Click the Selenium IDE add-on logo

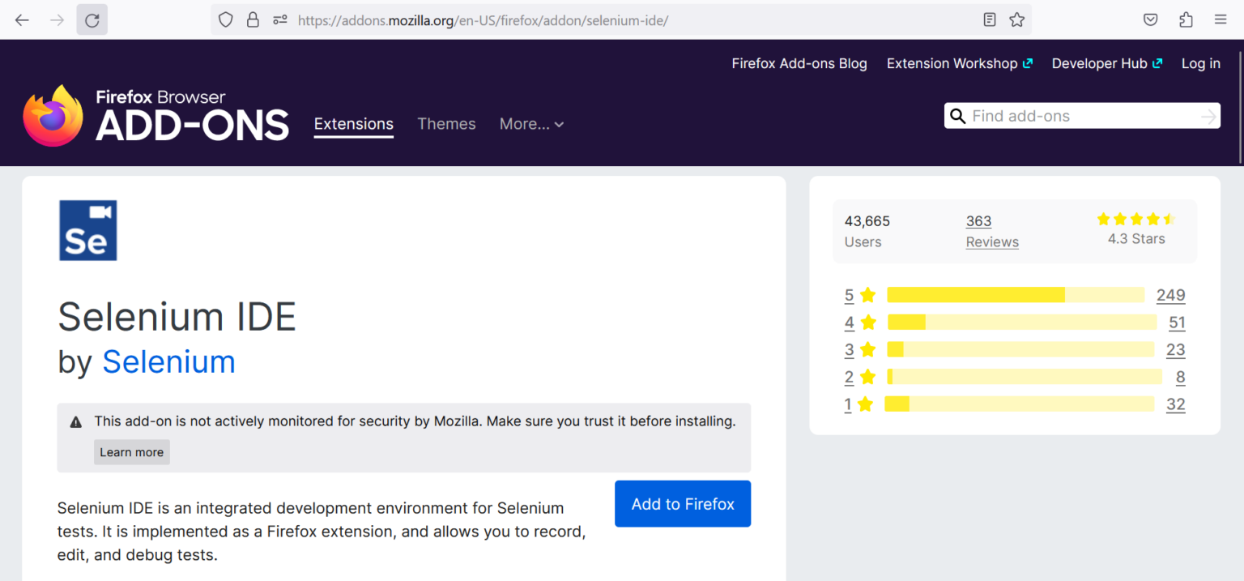click(x=87, y=230)
